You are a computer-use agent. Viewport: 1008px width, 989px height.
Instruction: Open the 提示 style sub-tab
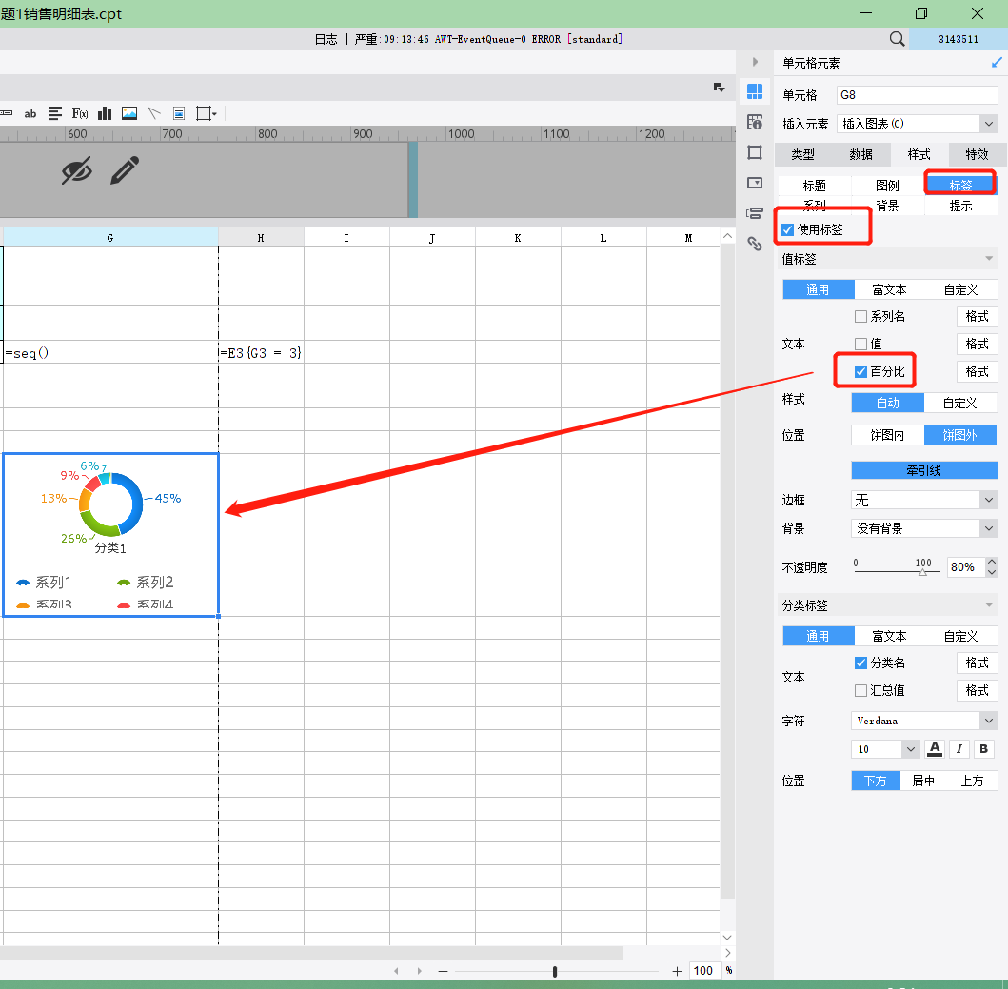(x=961, y=206)
